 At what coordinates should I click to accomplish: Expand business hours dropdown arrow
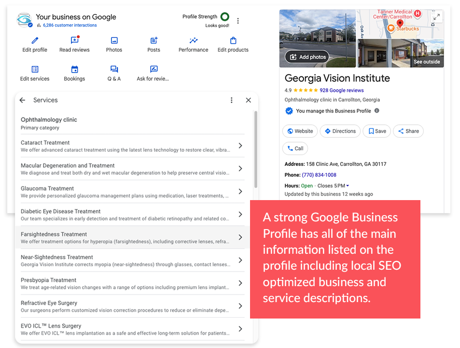348,186
